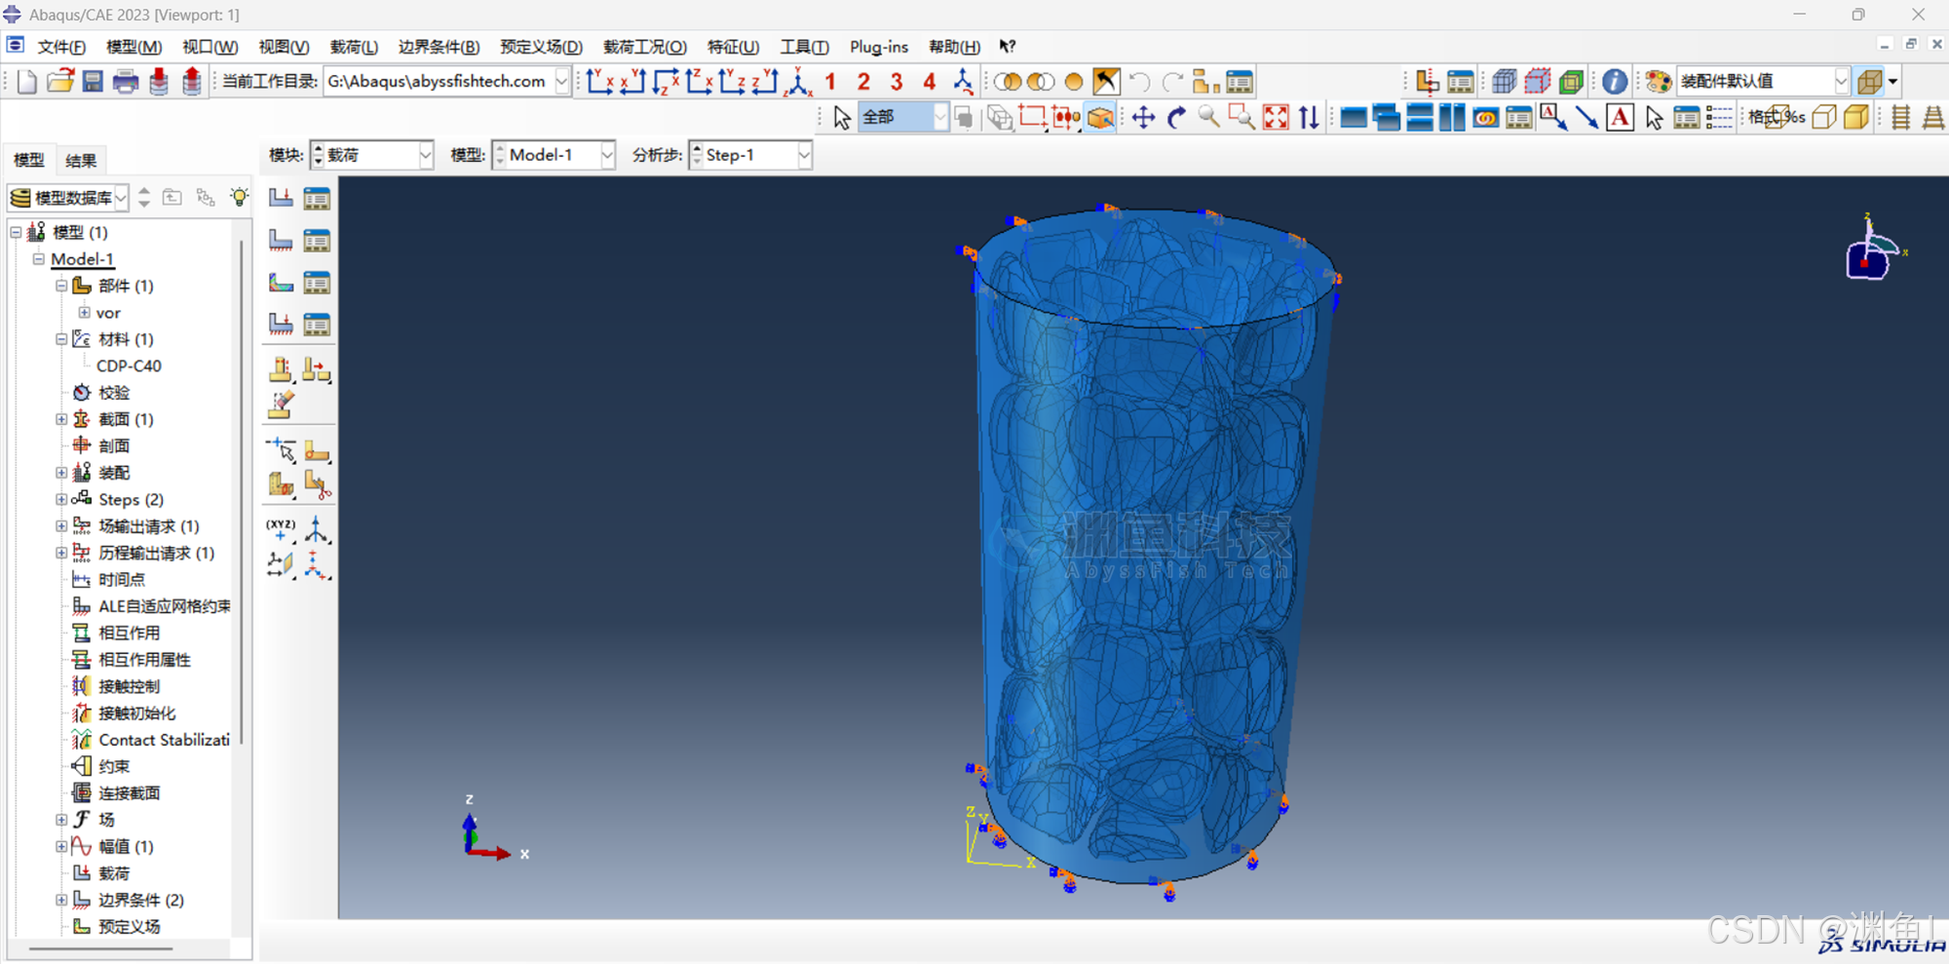This screenshot has width=1949, height=964.
Task: Enable shaded render style
Action: [x=1856, y=118]
